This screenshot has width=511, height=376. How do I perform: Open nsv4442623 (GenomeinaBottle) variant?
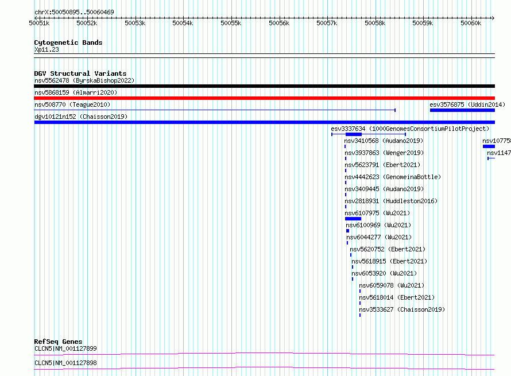coord(393,177)
